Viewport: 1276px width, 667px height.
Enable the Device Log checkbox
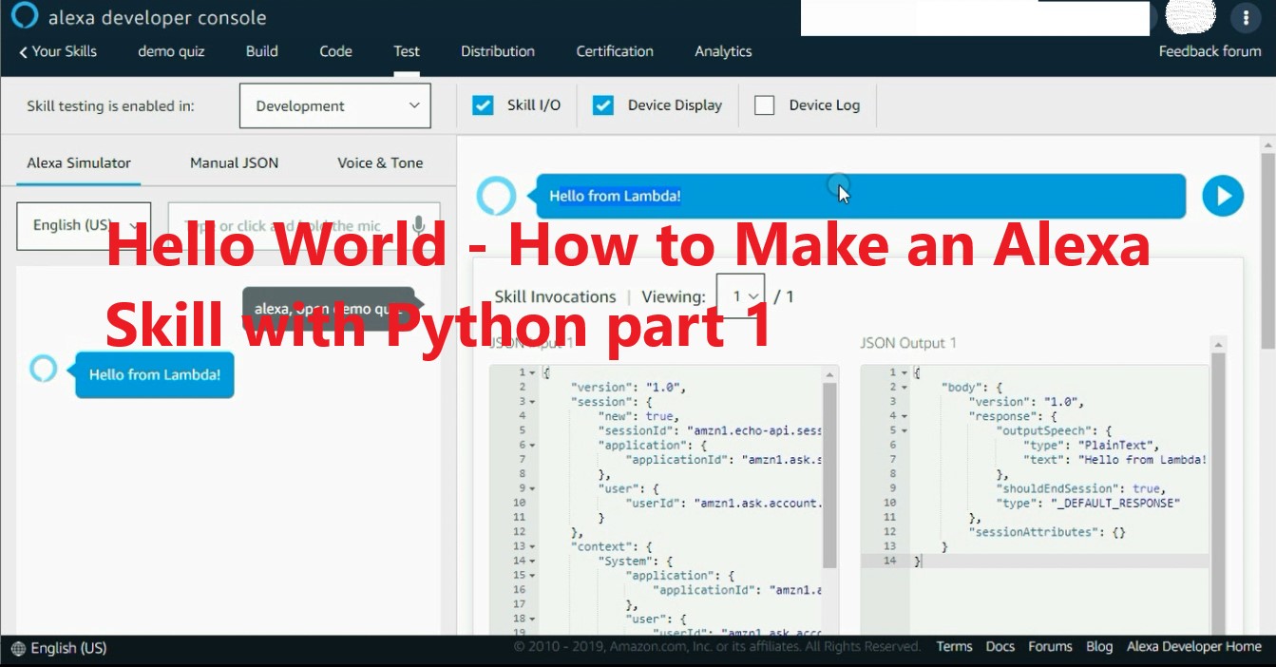click(764, 105)
